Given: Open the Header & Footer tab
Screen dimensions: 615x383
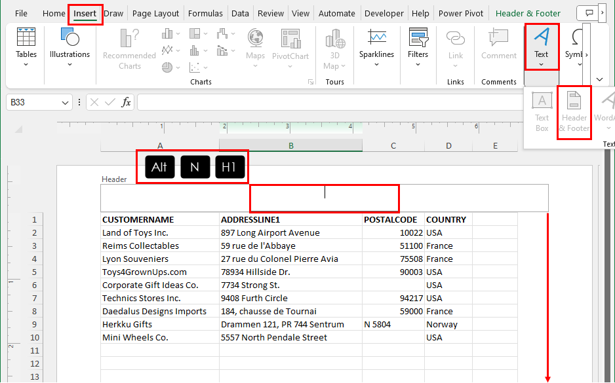Looking at the screenshot, I should tap(528, 13).
